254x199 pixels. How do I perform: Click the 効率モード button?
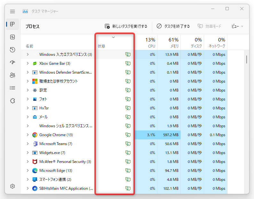(x=209, y=26)
